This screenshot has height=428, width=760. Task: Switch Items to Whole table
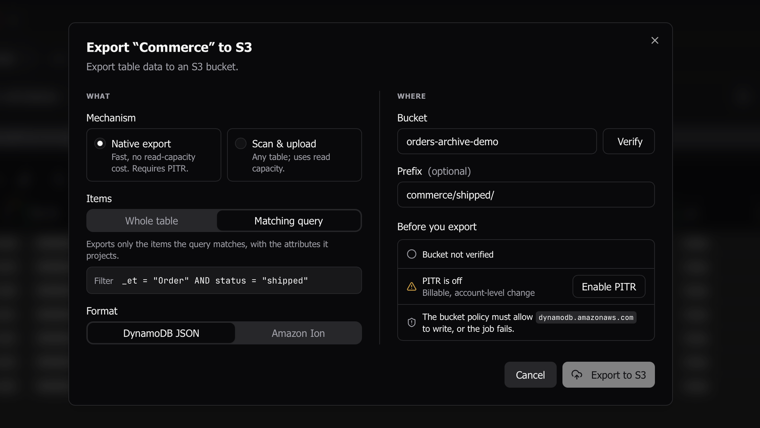click(x=152, y=221)
